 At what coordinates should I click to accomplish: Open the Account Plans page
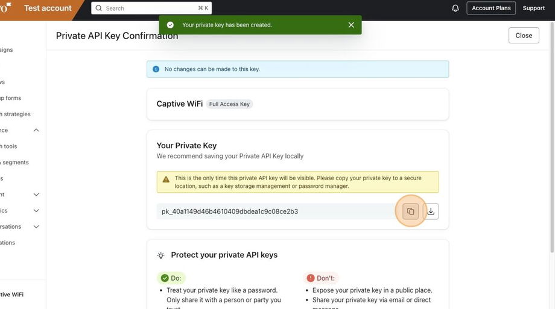tap(491, 8)
